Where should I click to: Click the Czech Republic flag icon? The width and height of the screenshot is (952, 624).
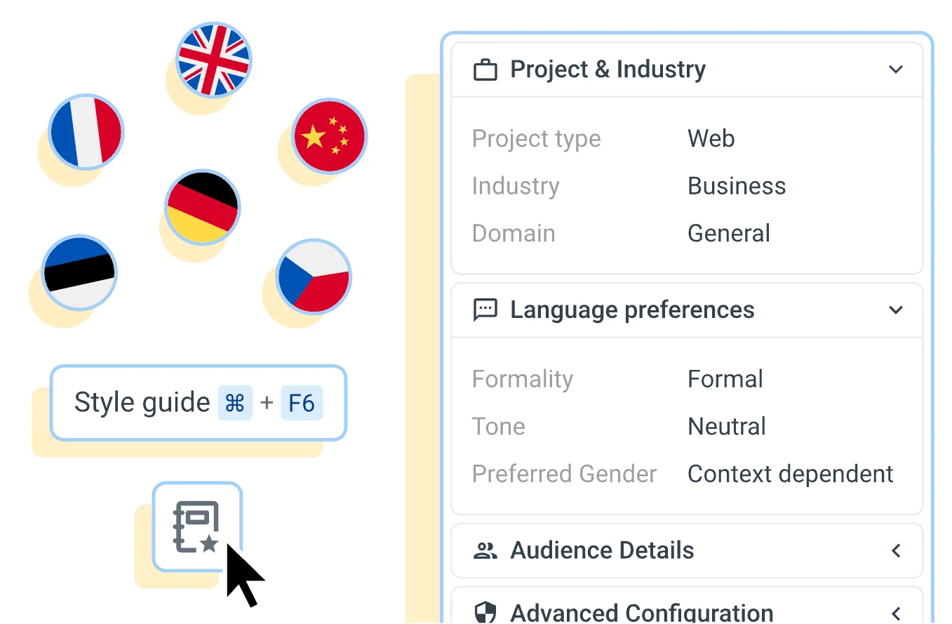[x=314, y=276]
